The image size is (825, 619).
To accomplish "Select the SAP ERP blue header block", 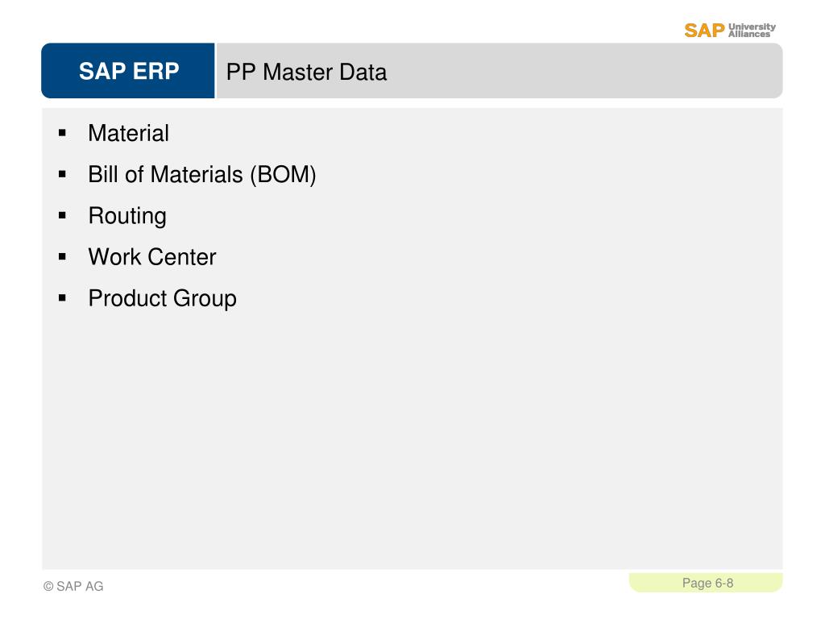I will pos(128,71).
